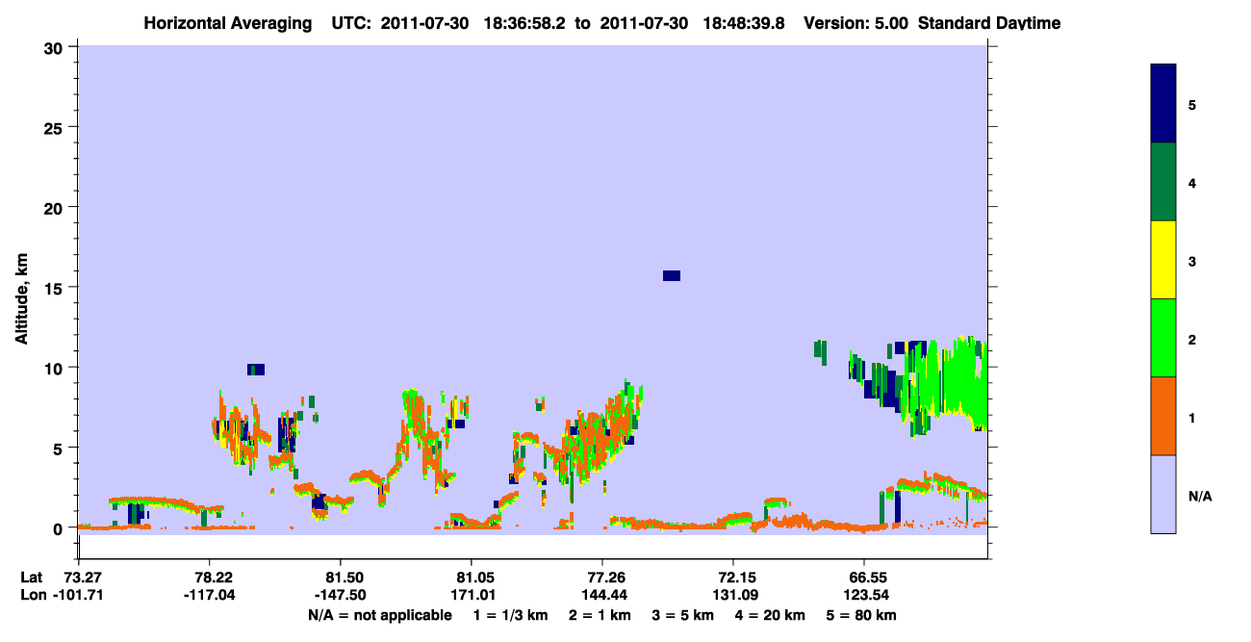Click the bright green colorbar segment labeled 2

(x=1163, y=338)
